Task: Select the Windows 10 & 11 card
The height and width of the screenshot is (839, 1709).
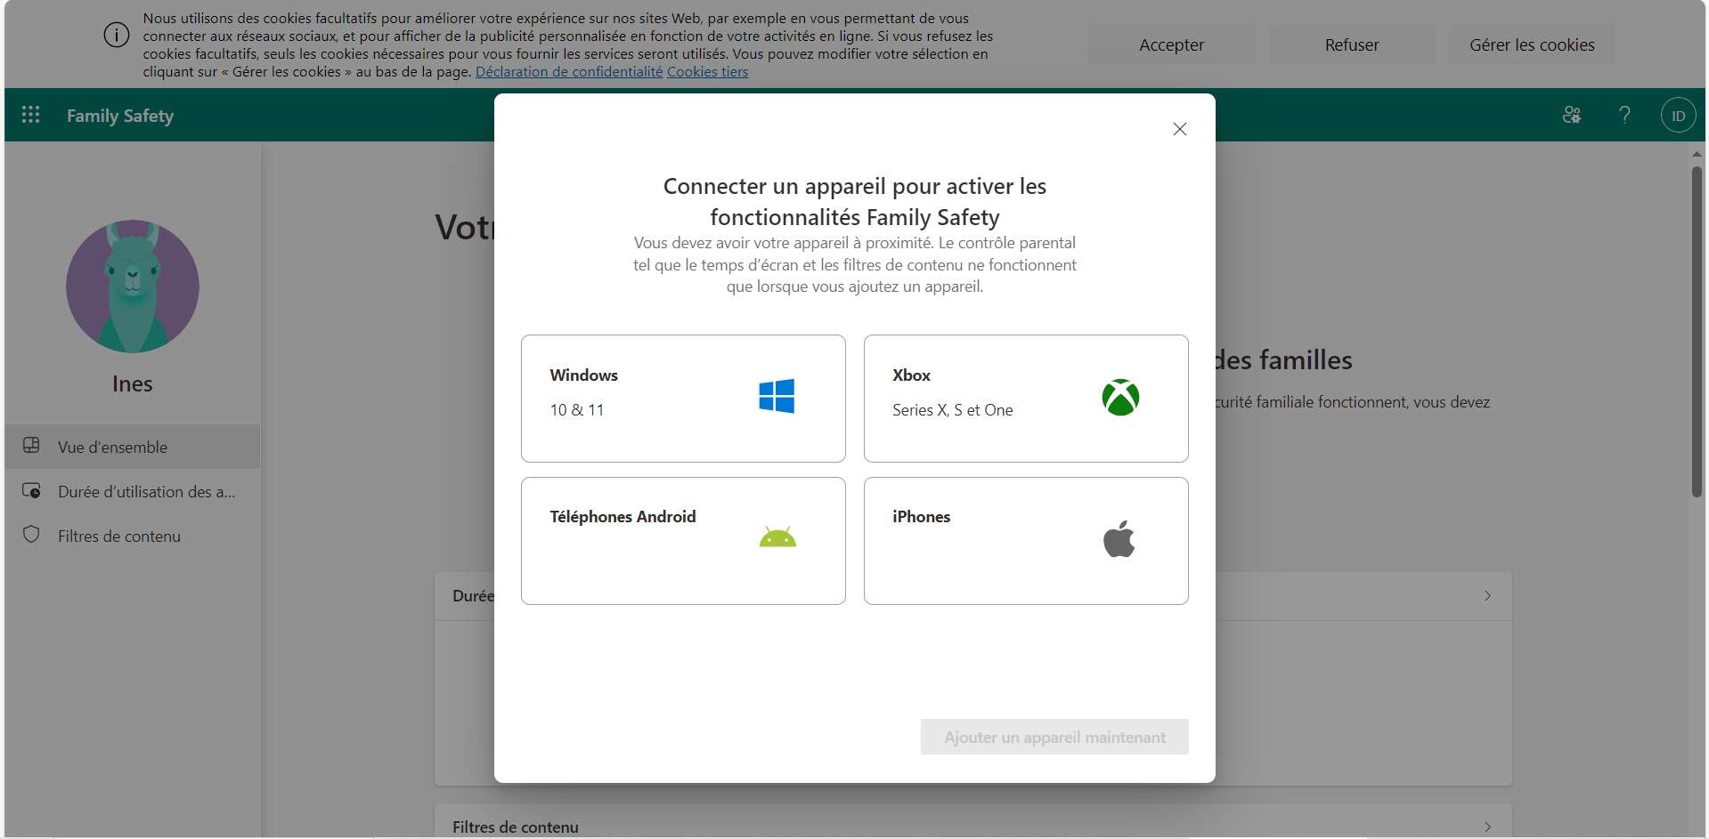Action: click(x=683, y=399)
